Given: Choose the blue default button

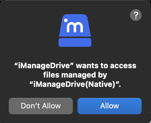Looking at the screenshot, I should click(110, 106).
